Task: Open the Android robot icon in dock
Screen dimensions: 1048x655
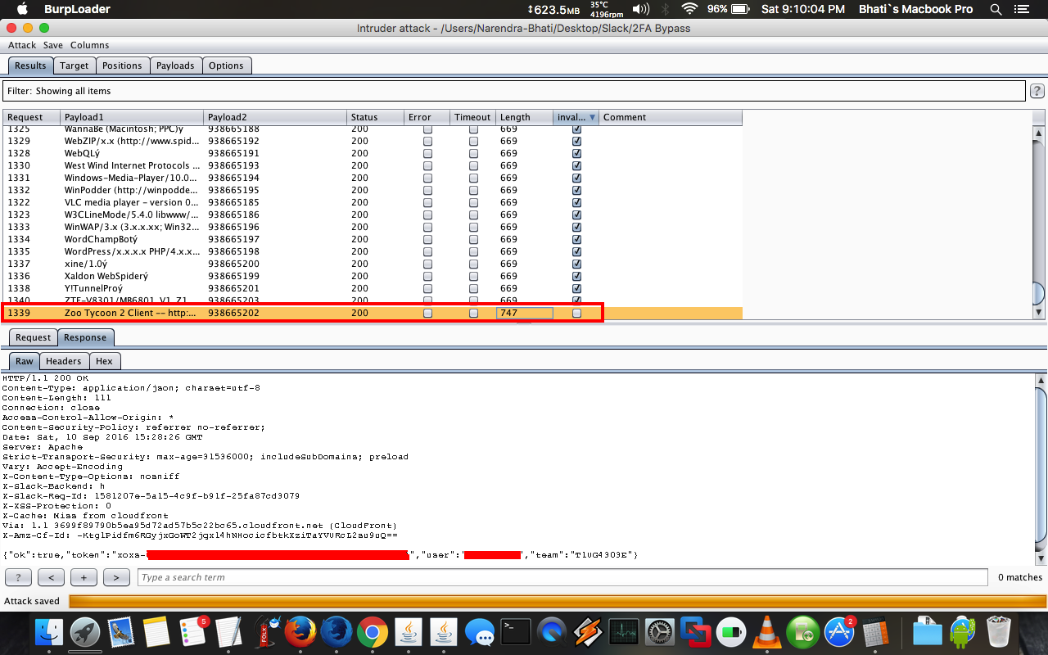Action: (x=964, y=632)
